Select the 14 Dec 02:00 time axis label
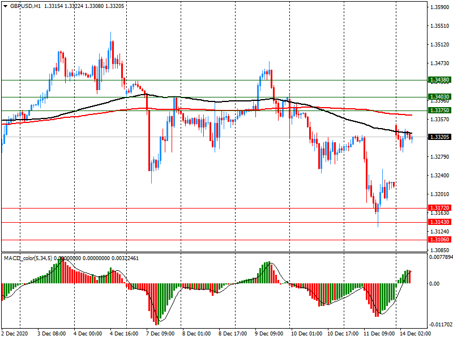Screen dimensions: 453x340 click(x=414, y=334)
